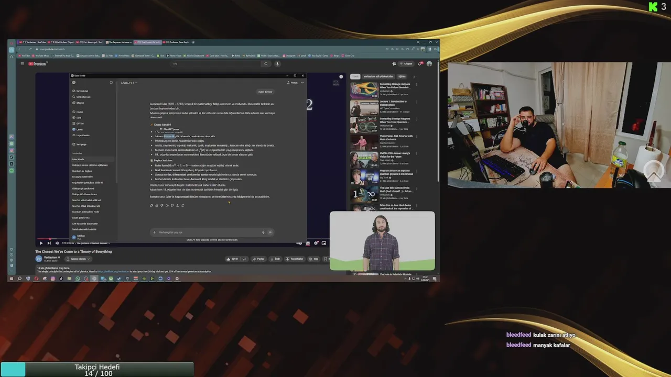
Task: Like the Veritasium video
Action: click(x=232, y=259)
